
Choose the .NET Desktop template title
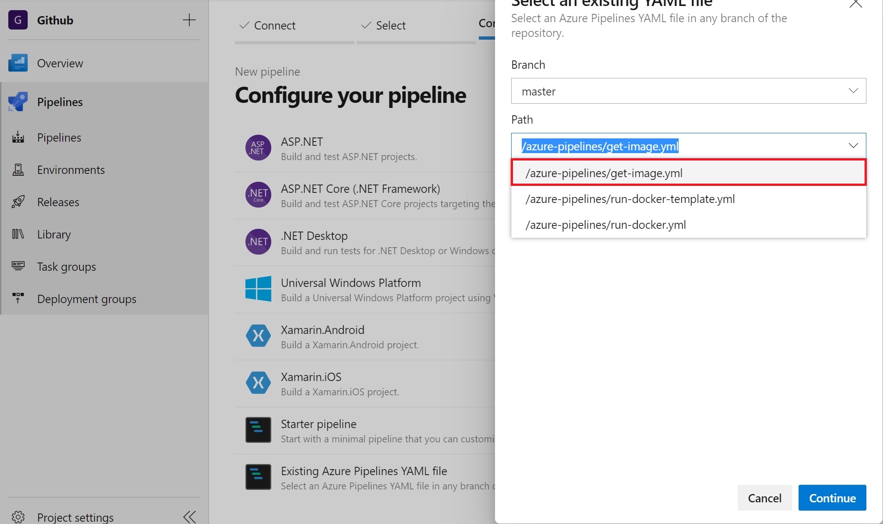(x=314, y=236)
